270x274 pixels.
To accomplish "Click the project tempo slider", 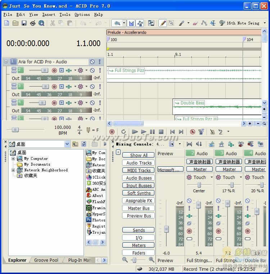I will (15, 130).
